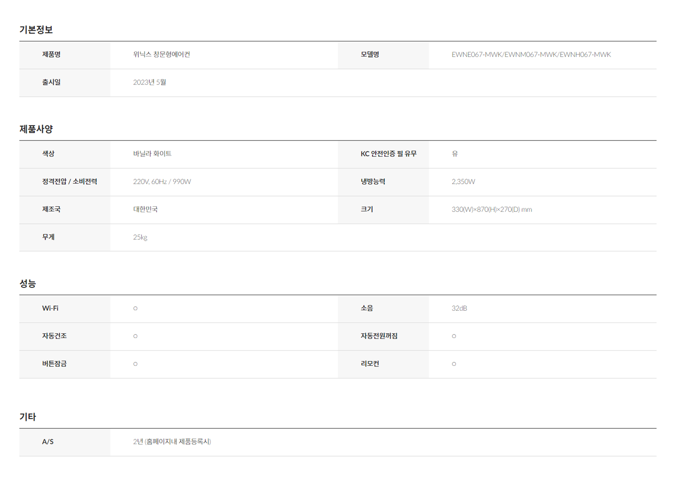Click the circle mark for 자동전원꺼짐
The height and width of the screenshot is (481, 676).
(x=454, y=336)
